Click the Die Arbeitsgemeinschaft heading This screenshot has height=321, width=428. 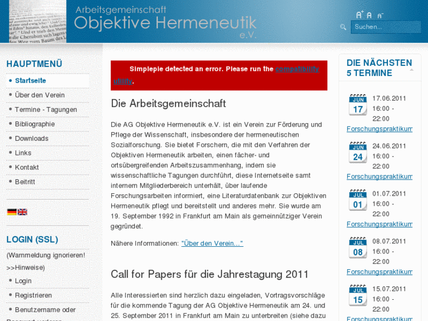pyautogui.click(x=168, y=104)
